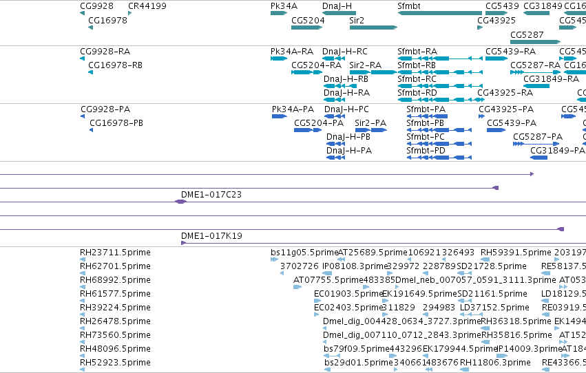The width and height of the screenshot is (586, 373).
Task: Click the RH62701.5prime EST label
Action: point(115,266)
